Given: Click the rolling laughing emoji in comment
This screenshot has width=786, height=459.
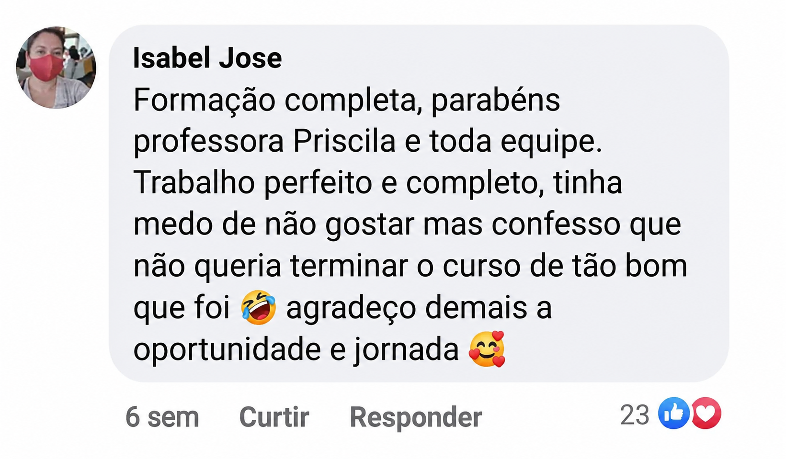Looking at the screenshot, I should [259, 307].
